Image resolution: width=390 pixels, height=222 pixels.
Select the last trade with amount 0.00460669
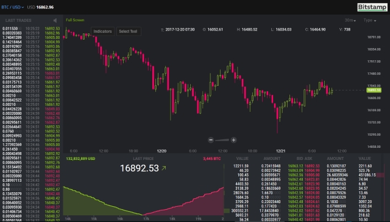point(31,91)
